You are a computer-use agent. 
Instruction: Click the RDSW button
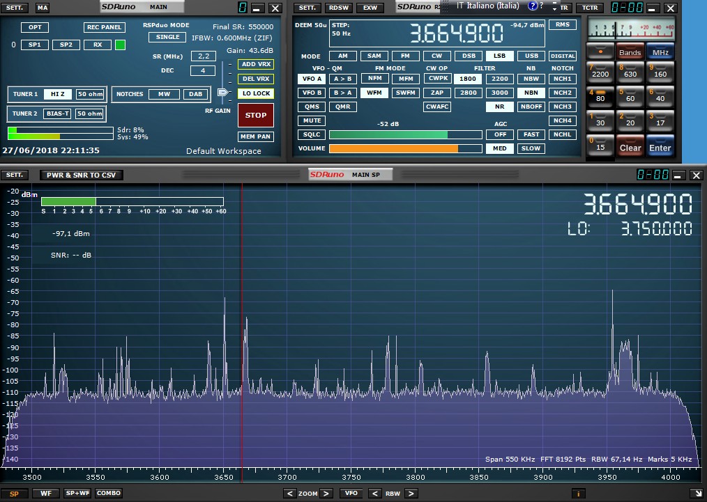pos(339,8)
